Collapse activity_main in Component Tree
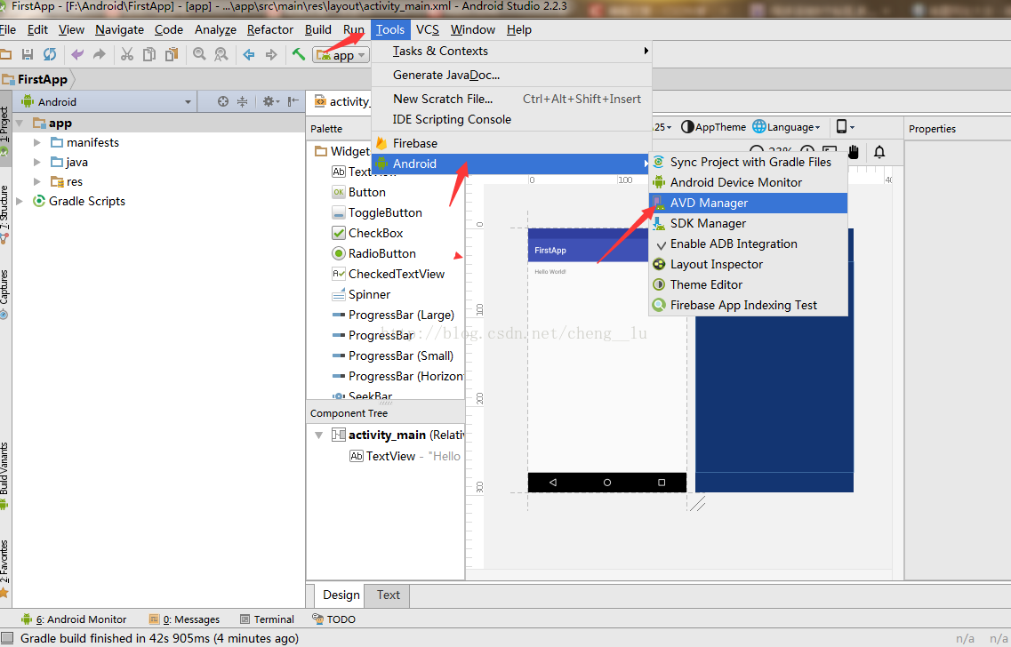This screenshot has height=647, width=1011. tap(318, 435)
